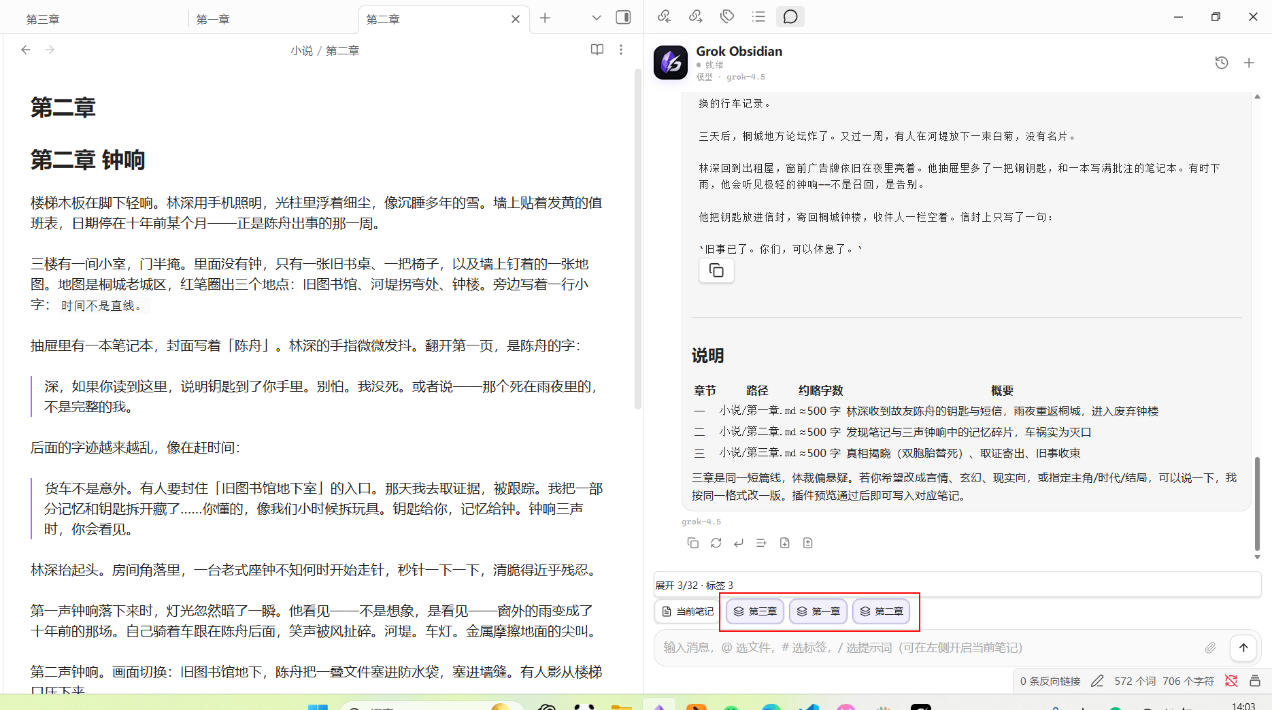Open the outgoing links panel icon
This screenshot has height=710, width=1272.
(x=696, y=16)
